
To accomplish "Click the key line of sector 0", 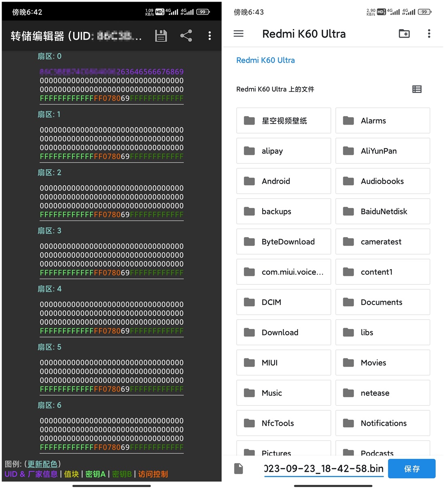I will pyautogui.click(x=112, y=98).
